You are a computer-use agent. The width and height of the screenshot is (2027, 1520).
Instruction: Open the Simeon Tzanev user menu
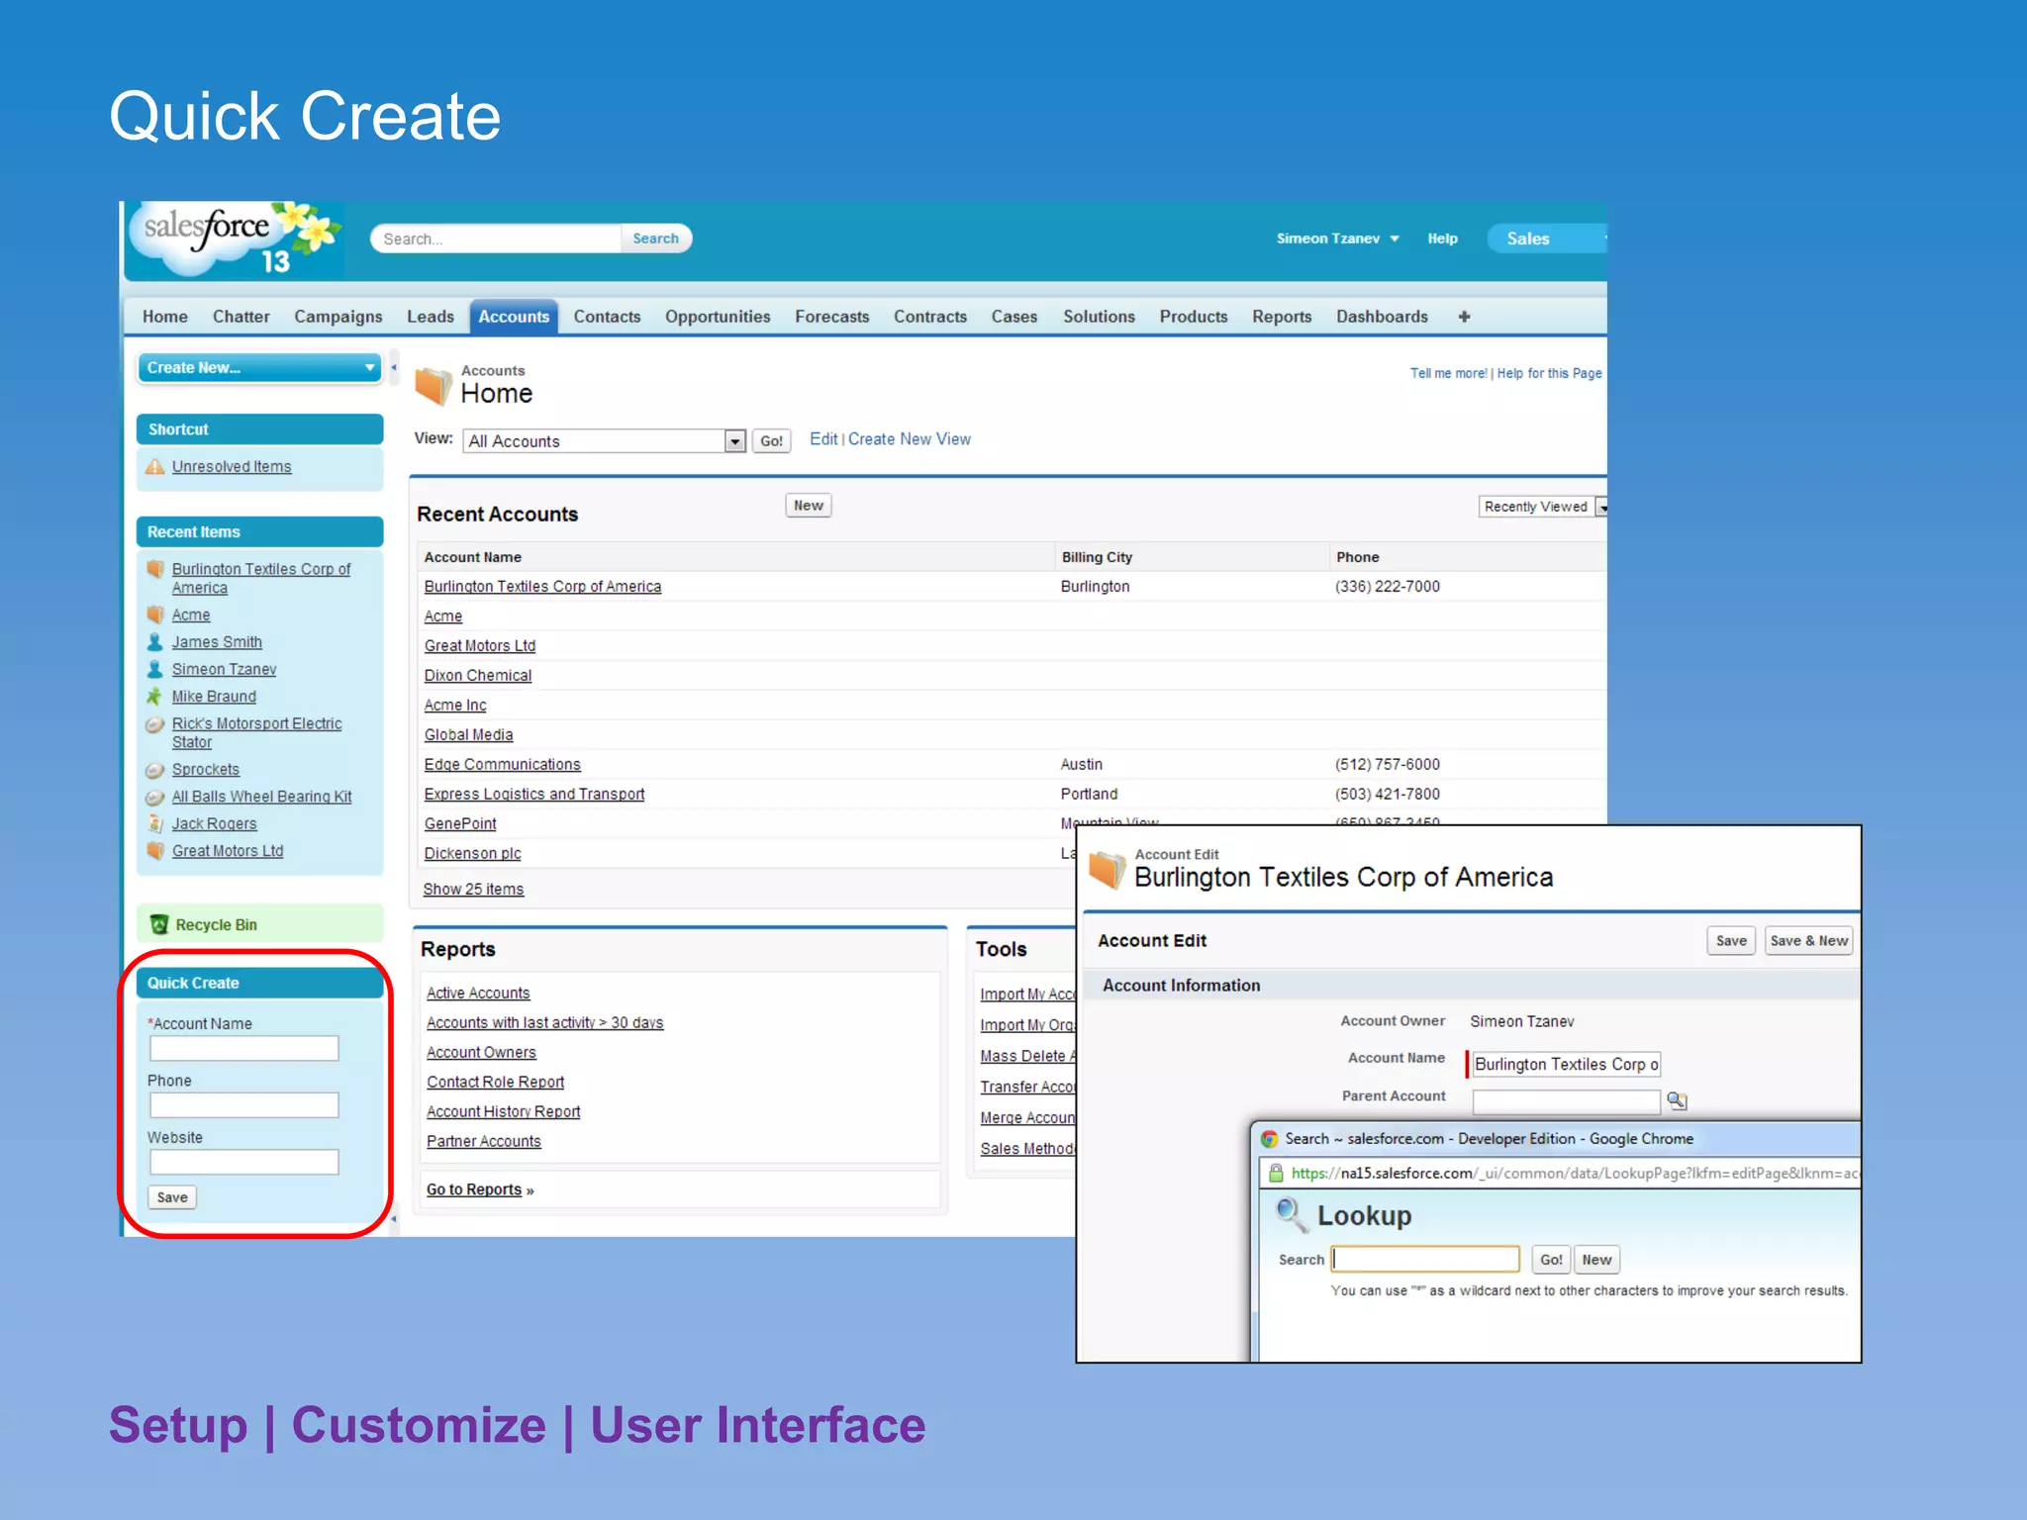pos(1337,238)
